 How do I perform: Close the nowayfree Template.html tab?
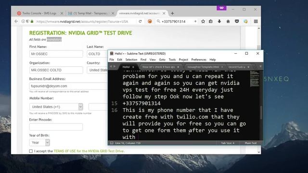point(222,67)
